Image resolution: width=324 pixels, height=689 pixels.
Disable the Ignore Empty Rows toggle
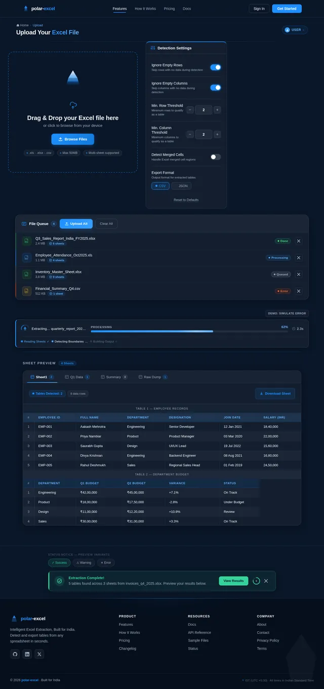pos(216,67)
